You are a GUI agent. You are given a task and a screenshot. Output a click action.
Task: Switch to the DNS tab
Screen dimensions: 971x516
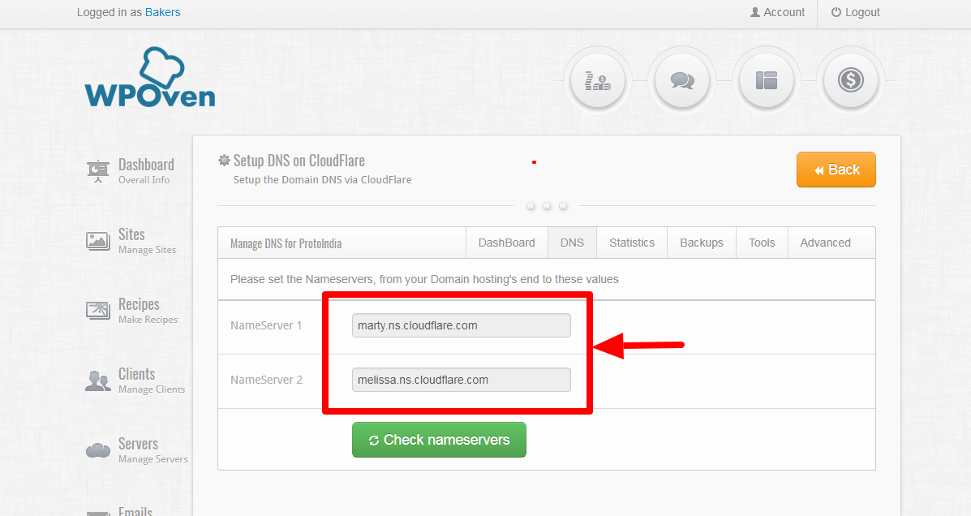click(572, 243)
